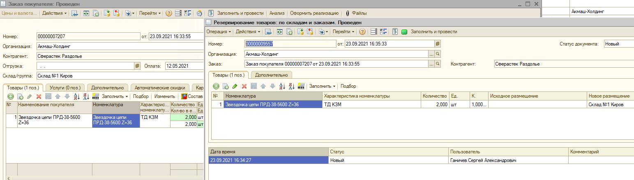The width and height of the screenshot is (634, 180).
Task: Select Товары (1 поз.) tab in Резервирование товаров
Action: 229,75
